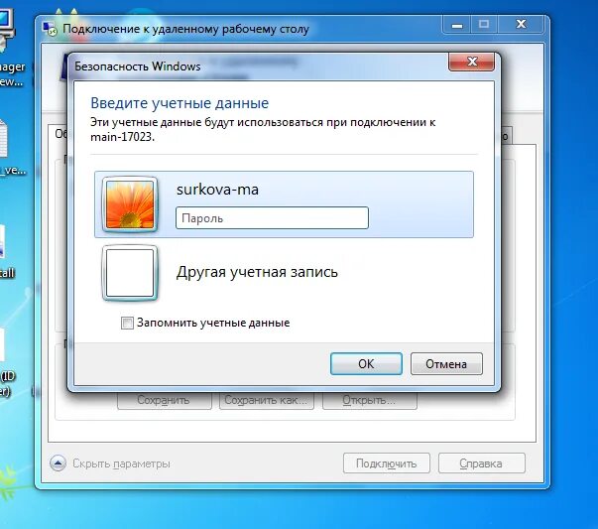Enable the Запомнить учетные данные checkbox
Image resolution: width=598 pixels, height=529 pixels.
tap(127, 323)
